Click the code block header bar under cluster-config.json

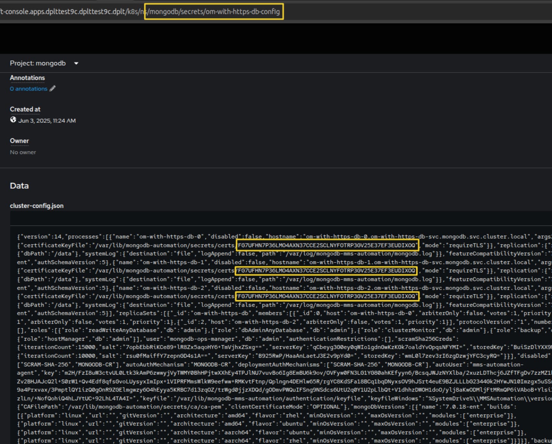(278, 218)
